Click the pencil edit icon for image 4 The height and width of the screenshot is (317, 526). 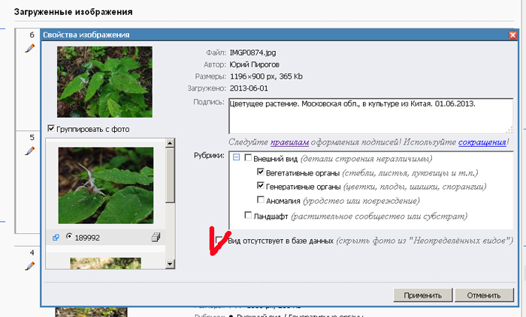coord(30,265)
